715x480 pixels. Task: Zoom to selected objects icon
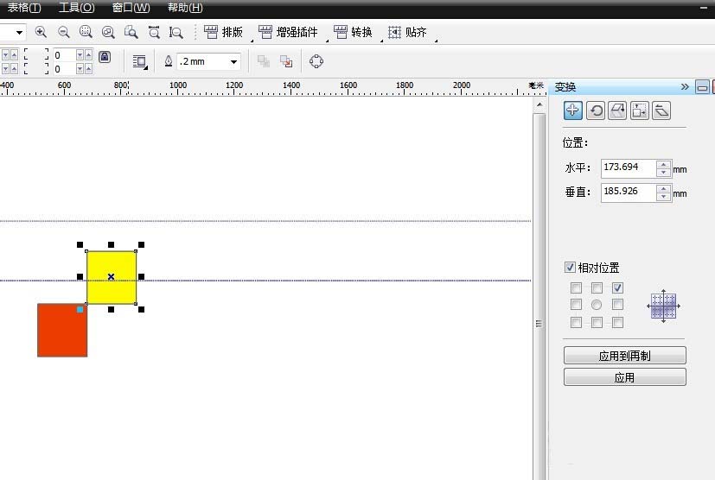(x=86, y=32)
